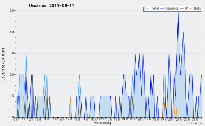The image size is (205, 126).
Task: Click the Usuarios/10 mins axis title
Action: (x=3, y=64)
